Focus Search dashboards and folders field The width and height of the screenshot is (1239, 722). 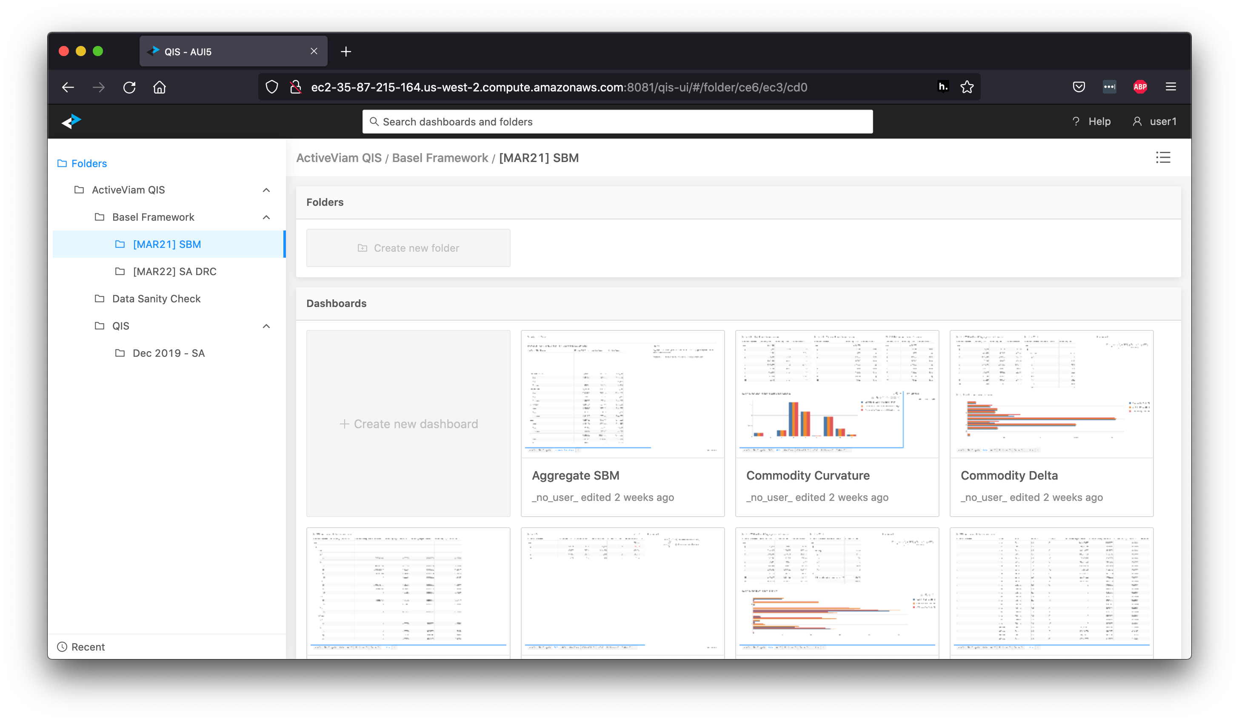[617, 122]
